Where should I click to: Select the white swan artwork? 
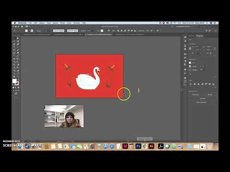click(88, 78)
